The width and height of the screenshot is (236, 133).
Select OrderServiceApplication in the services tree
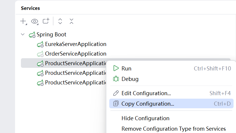coord(76,54)
